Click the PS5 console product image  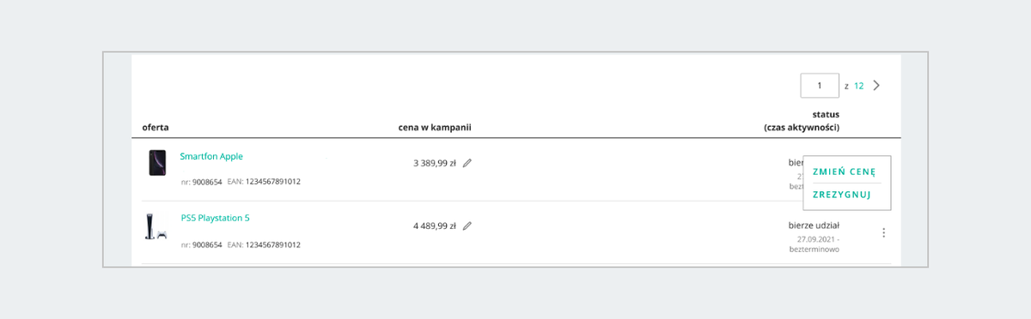click(155, 226)
